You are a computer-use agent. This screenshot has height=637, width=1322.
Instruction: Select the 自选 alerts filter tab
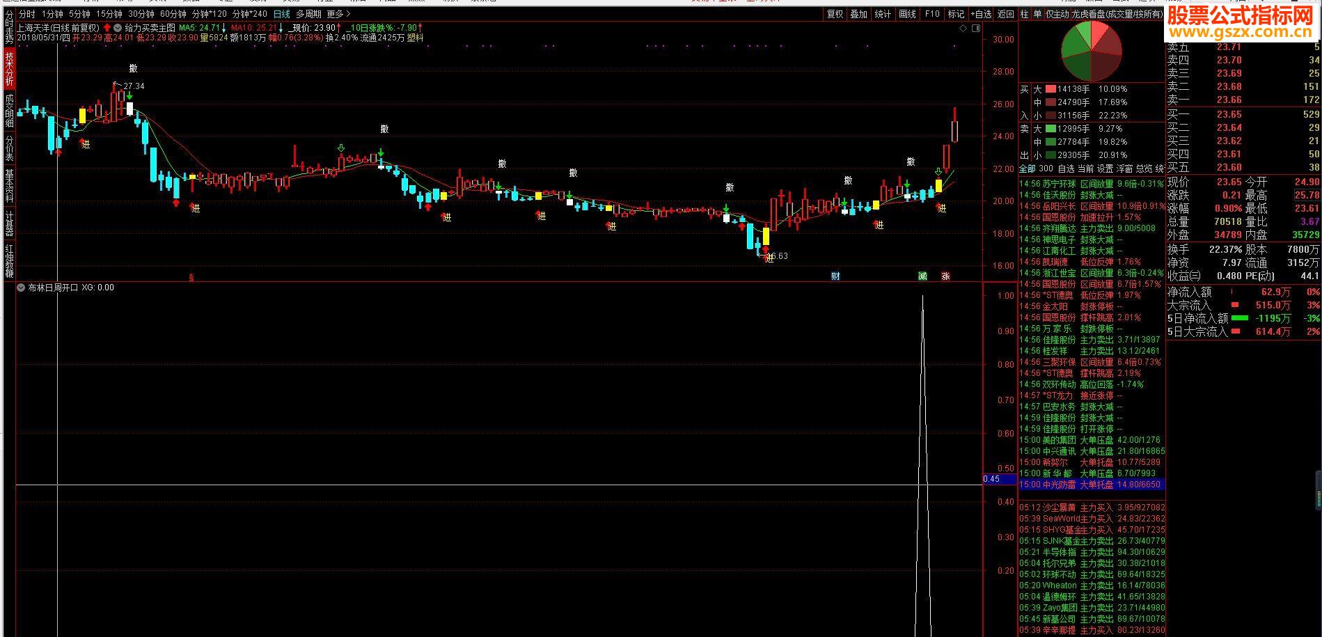point(1066,168)
